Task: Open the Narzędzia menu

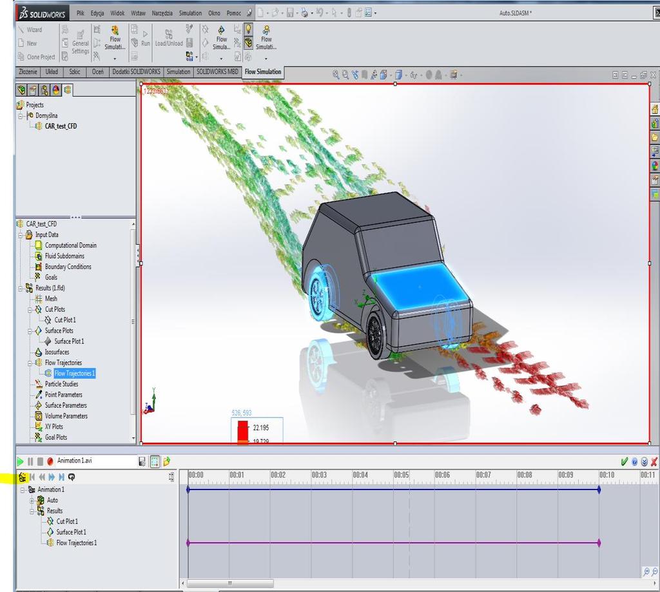Action: point(162,13)
